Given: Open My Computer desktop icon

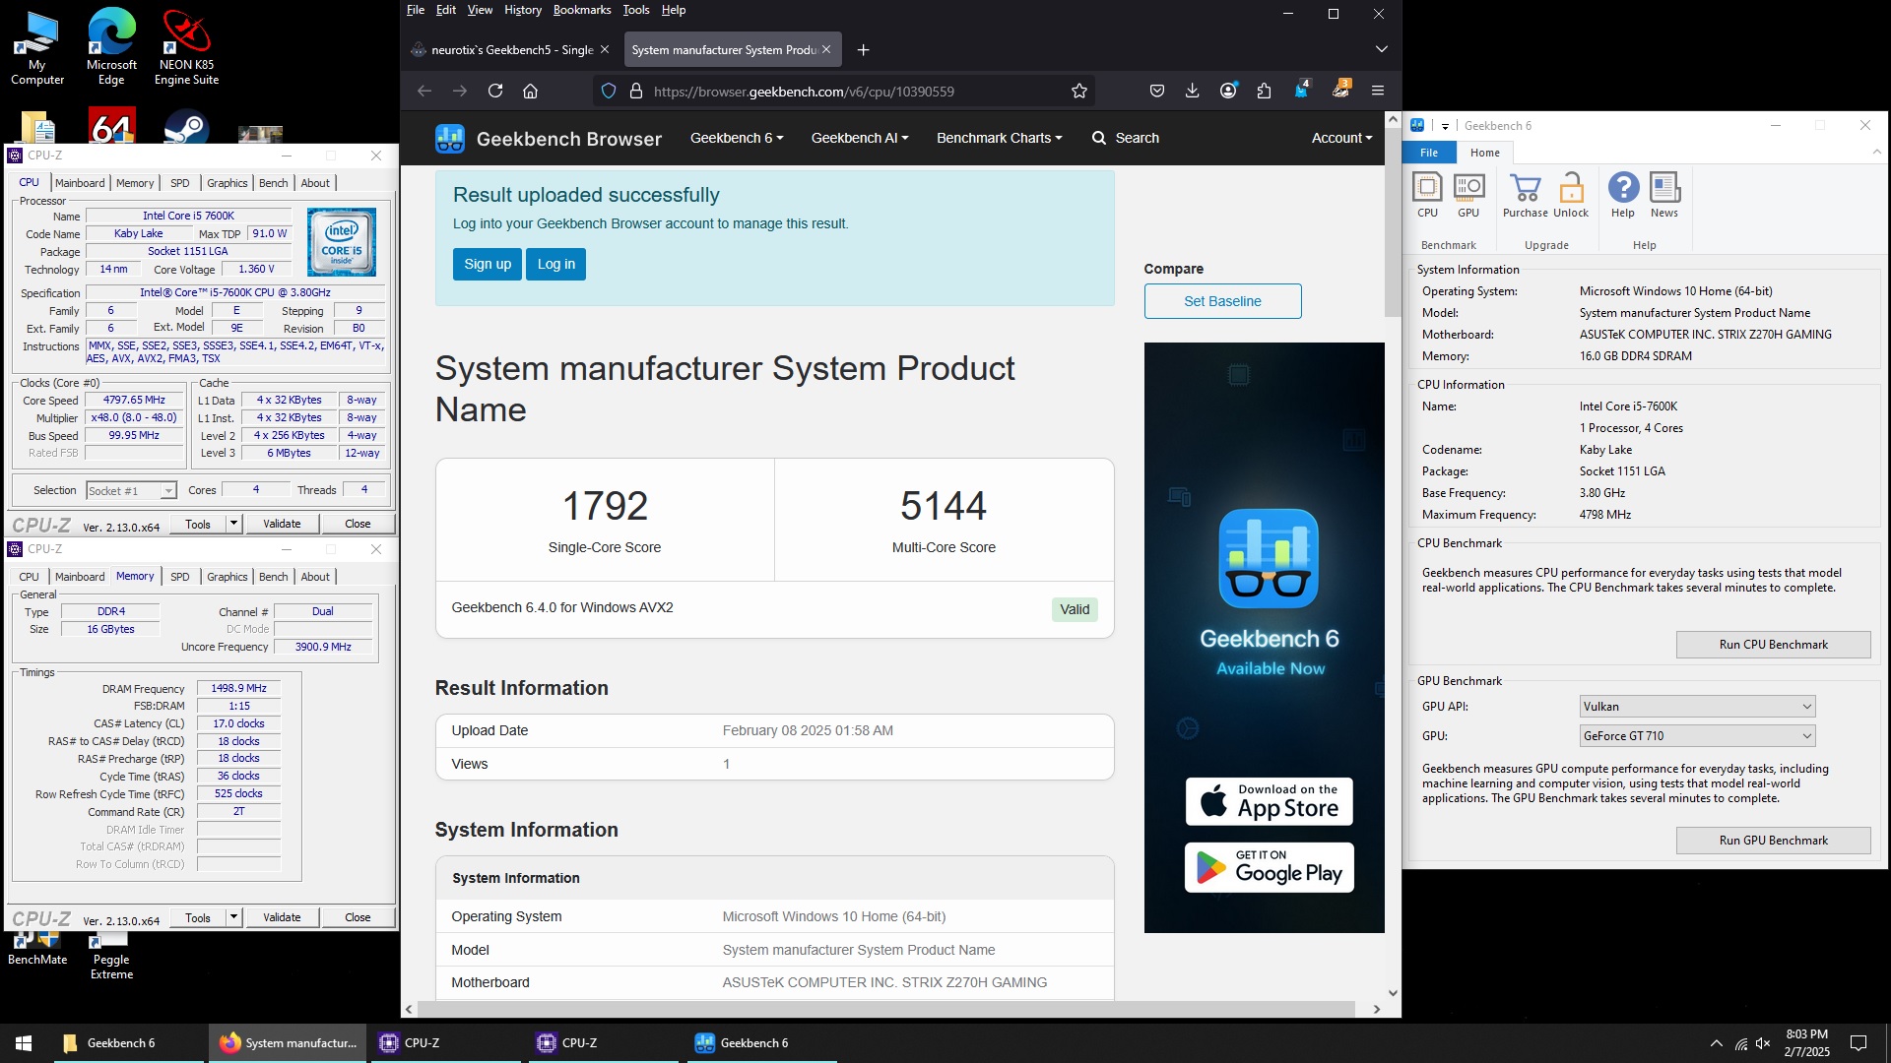Looking at the screenshot, I should 37,47.
